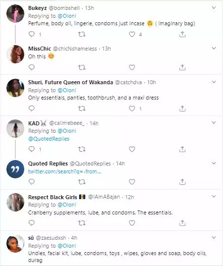Screen dimensions: 223x266
Task: Retweet the Bukeyz reply
Action: tap(82, 35)
